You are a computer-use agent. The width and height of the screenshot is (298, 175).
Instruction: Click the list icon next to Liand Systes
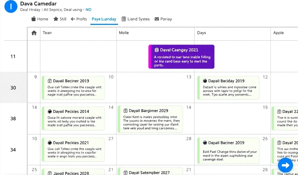pos(124,19)
